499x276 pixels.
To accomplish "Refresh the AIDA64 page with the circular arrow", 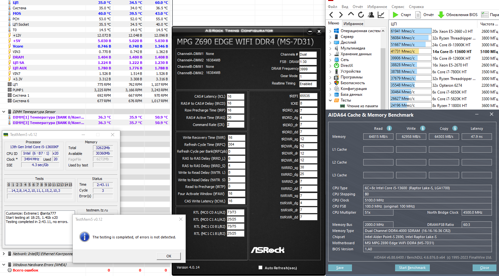I will tap(361, 15).
